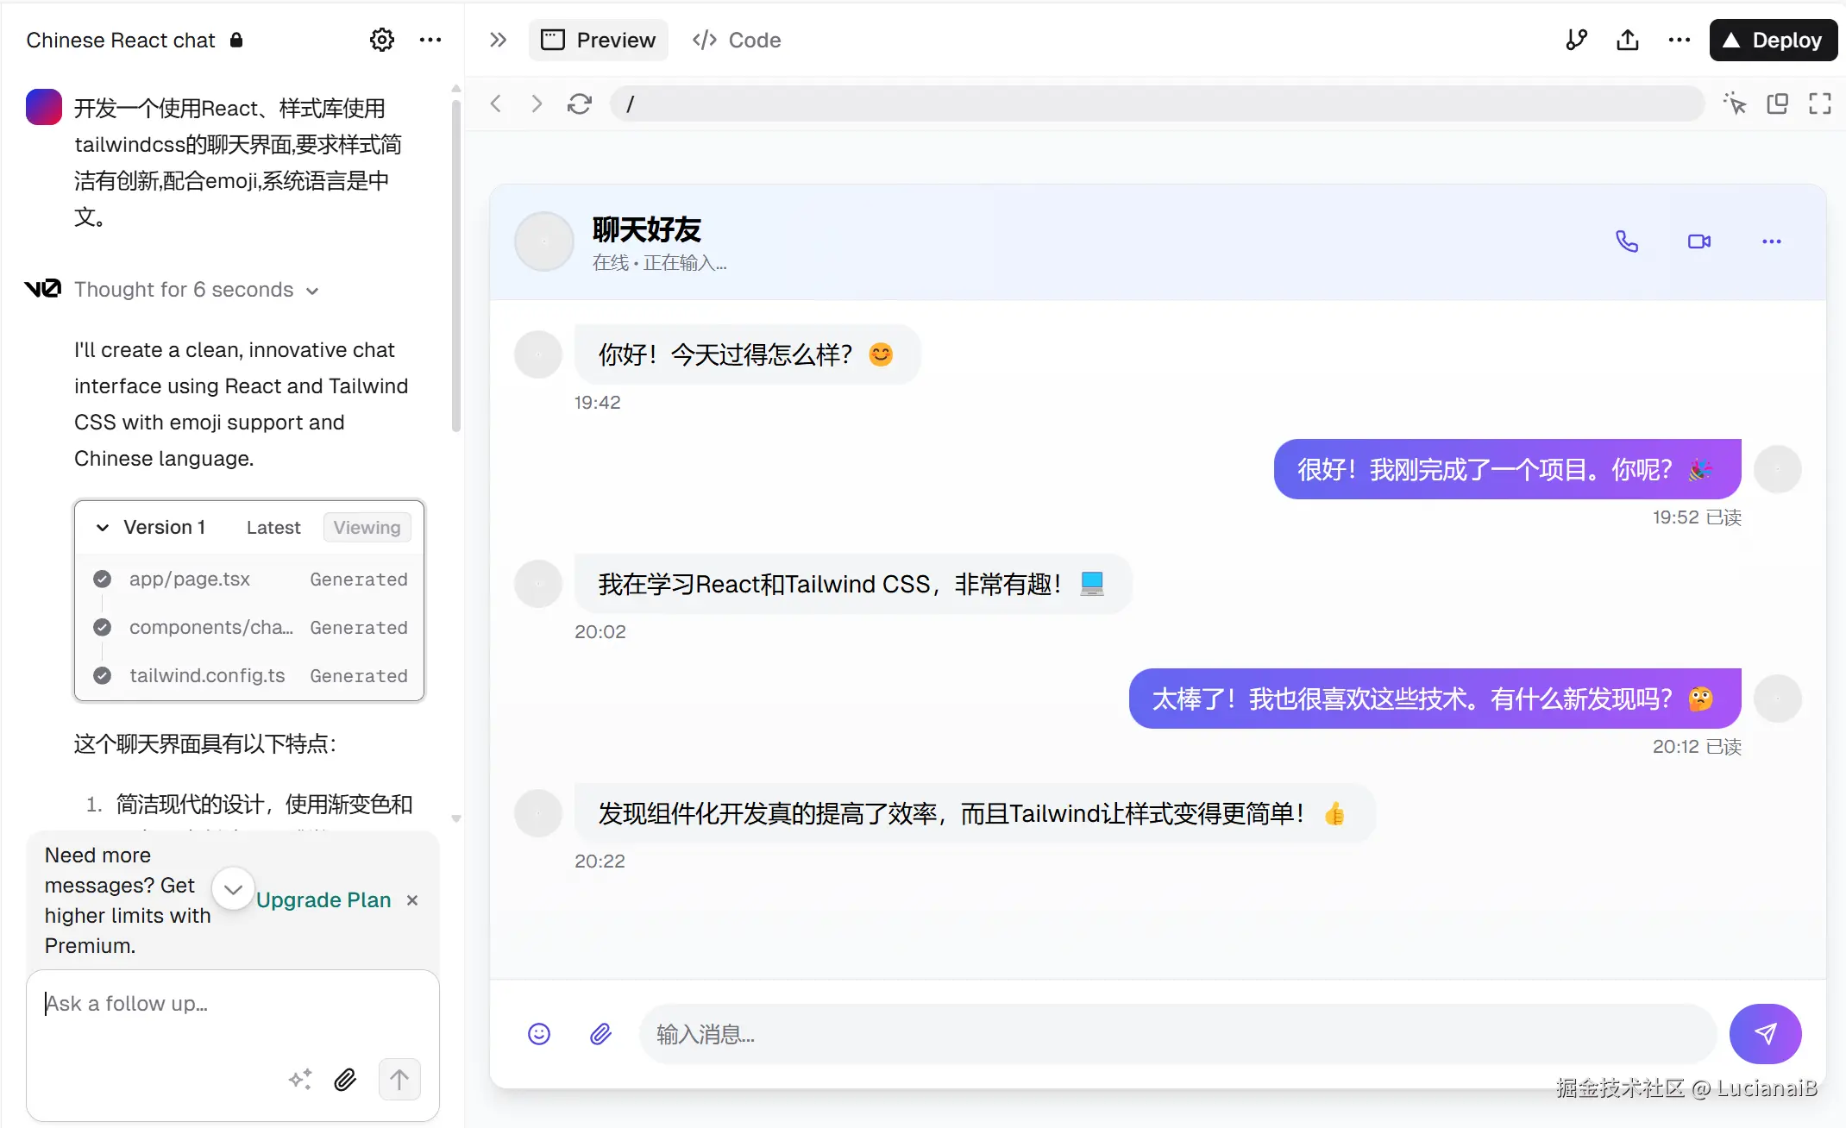This screenshot has width=1846, height=1128.
Task: Select the Preview tab
Action: (x=598, y=40)
